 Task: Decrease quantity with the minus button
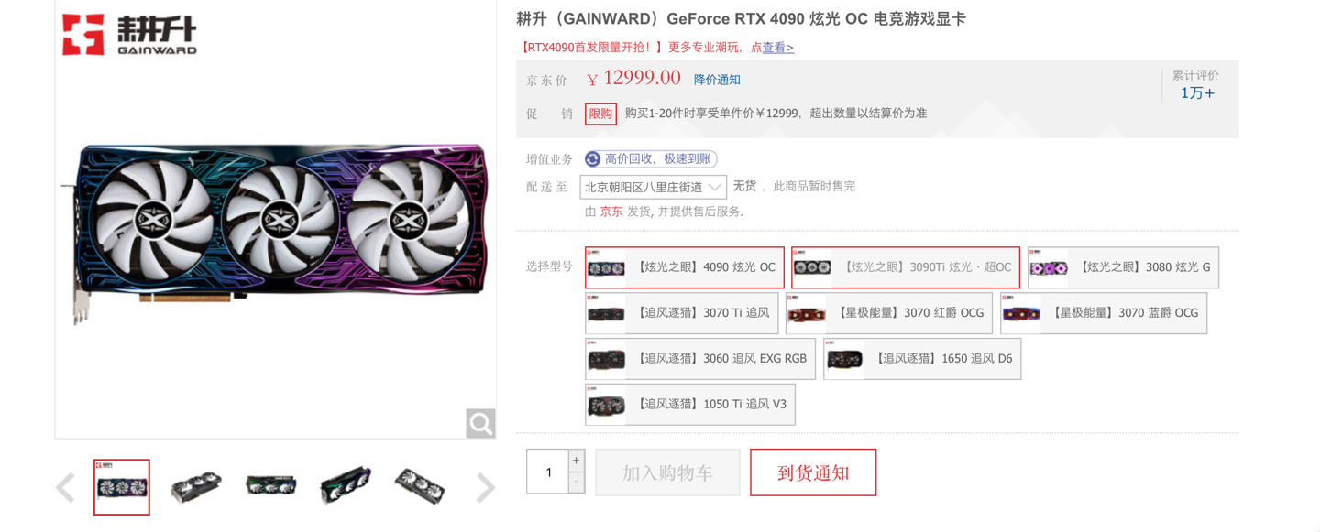click(576, 483)
